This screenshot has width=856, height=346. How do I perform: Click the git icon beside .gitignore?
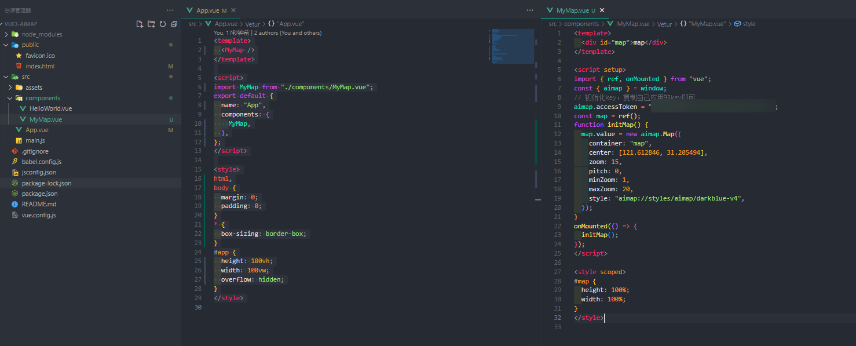[x=14, y=151]
